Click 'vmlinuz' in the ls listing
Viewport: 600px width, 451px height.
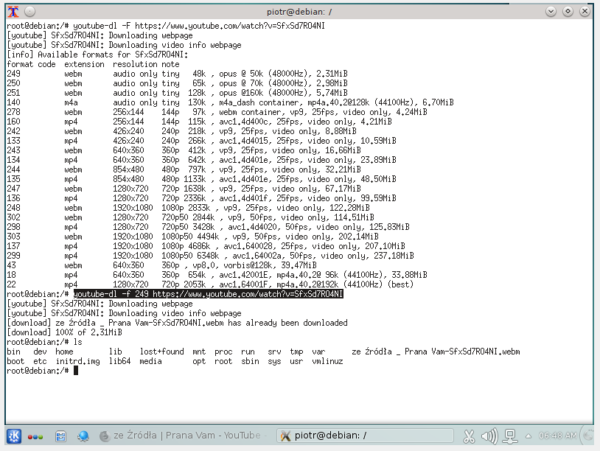coord(327,361)
